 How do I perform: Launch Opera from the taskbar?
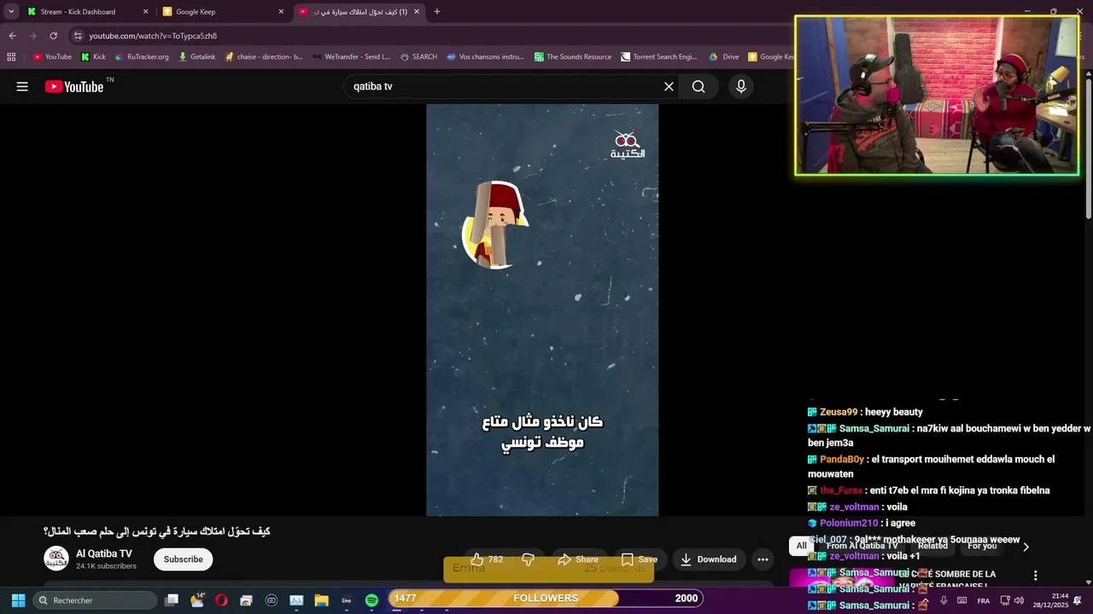[222, 600]
